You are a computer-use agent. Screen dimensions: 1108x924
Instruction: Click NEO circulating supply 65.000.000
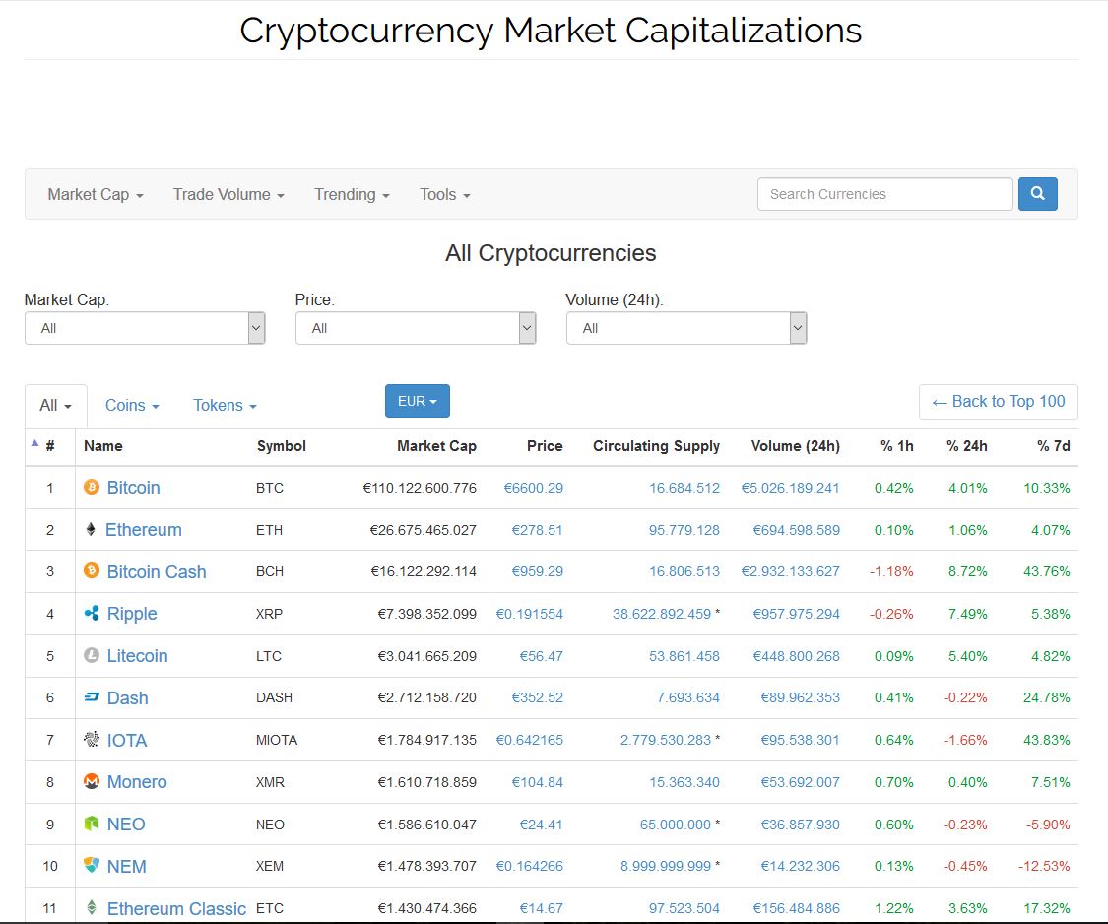(675, 825)
